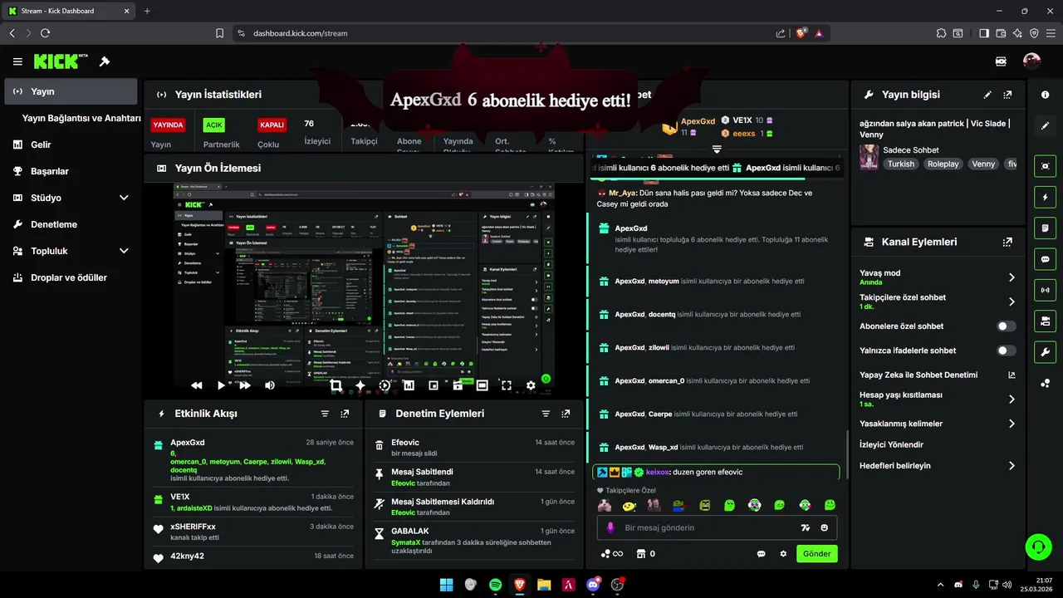The width and height of the screenshot is (1063, 598).
Task: Click the chat bubble icon in right sidebar
Action: 1045,258
